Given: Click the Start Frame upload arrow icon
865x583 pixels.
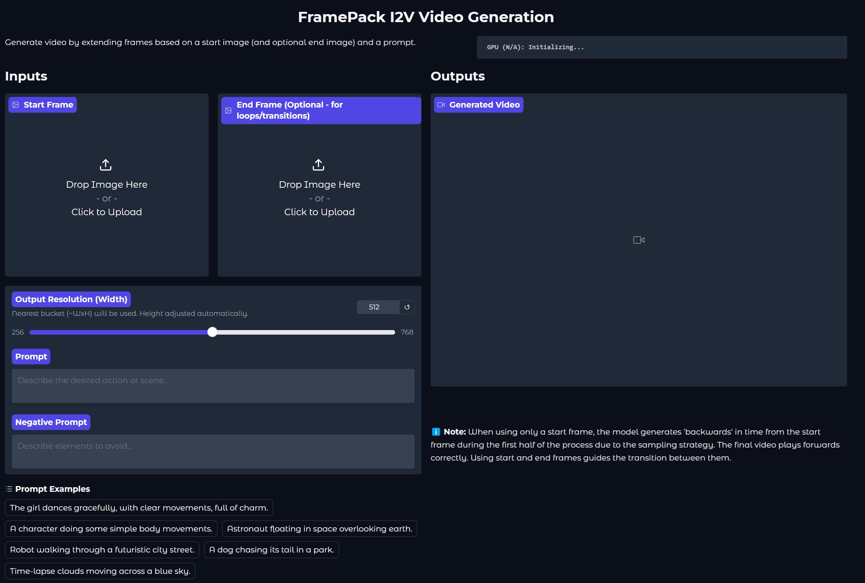Looking at the screenshot, I should [x=106, y=165].
